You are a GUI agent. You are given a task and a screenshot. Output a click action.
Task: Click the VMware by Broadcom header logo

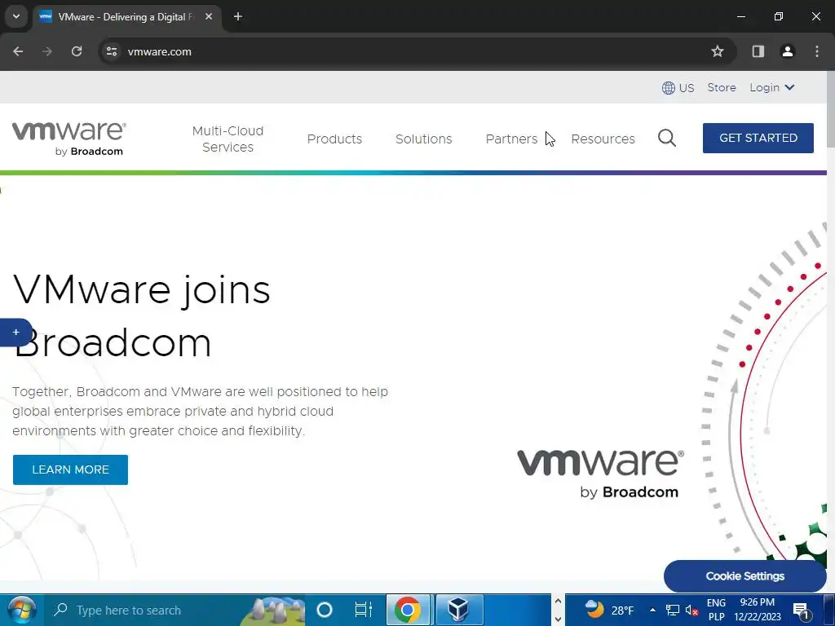click(68, 139)
